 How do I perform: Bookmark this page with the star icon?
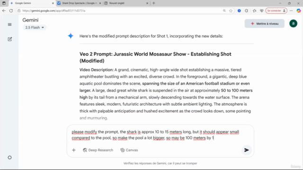coord(231,10)
